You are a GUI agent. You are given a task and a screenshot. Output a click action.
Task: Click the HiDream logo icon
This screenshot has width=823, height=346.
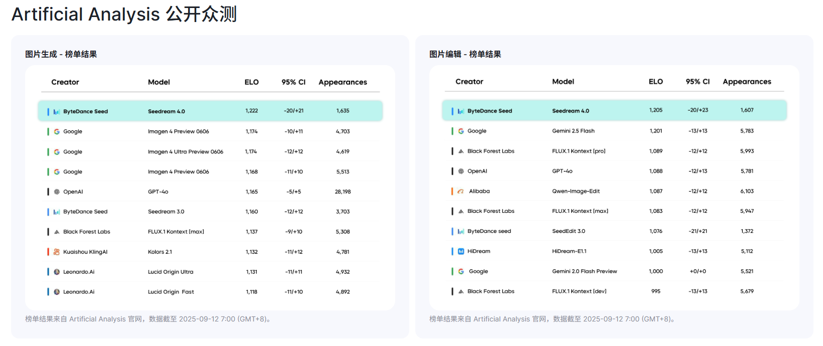click(461, 251)
